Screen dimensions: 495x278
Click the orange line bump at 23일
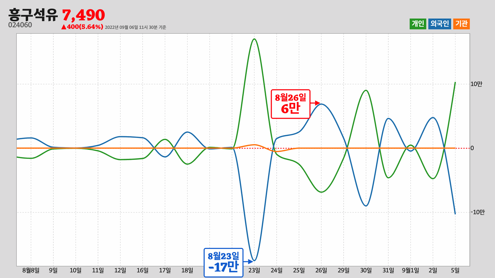coord(254,145)
